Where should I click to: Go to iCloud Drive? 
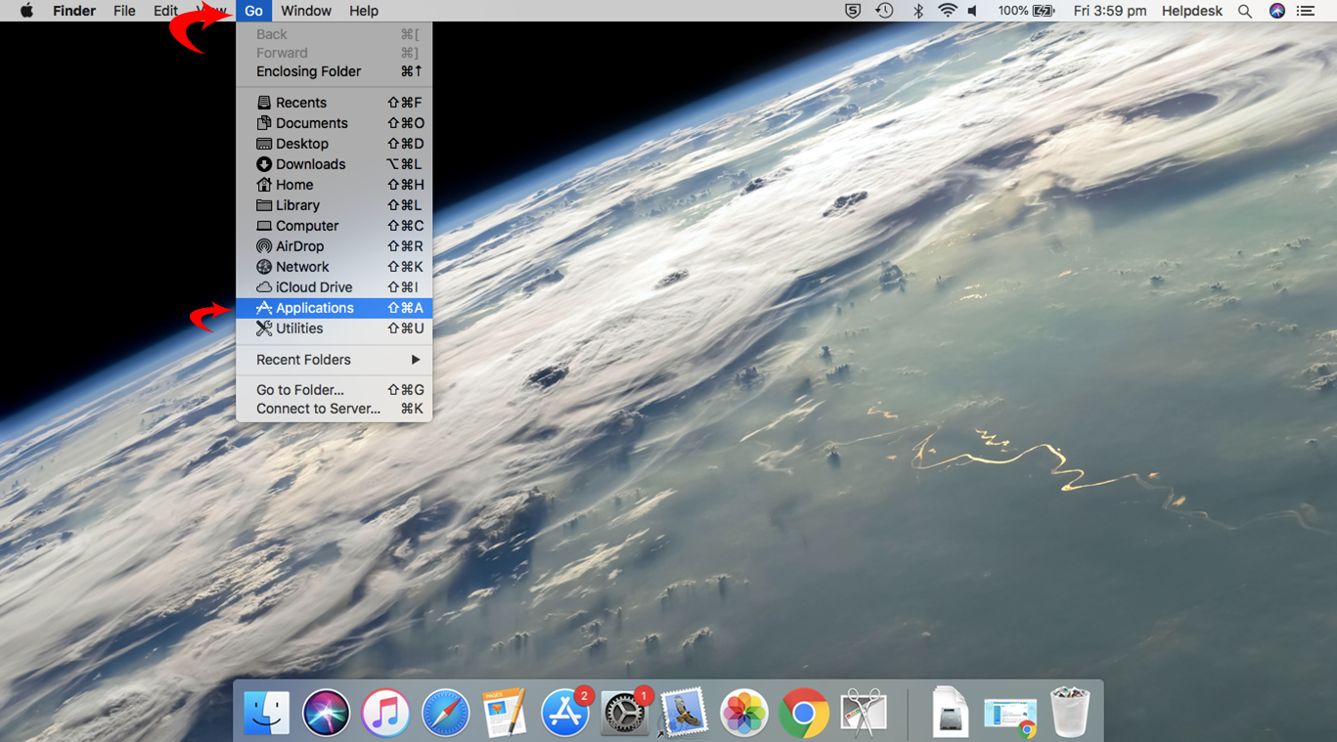tap(334, 287)
